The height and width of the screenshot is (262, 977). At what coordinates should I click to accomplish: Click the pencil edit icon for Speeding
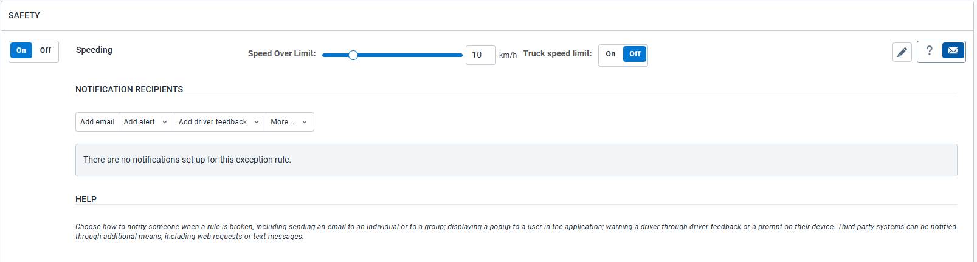[902, 52]
